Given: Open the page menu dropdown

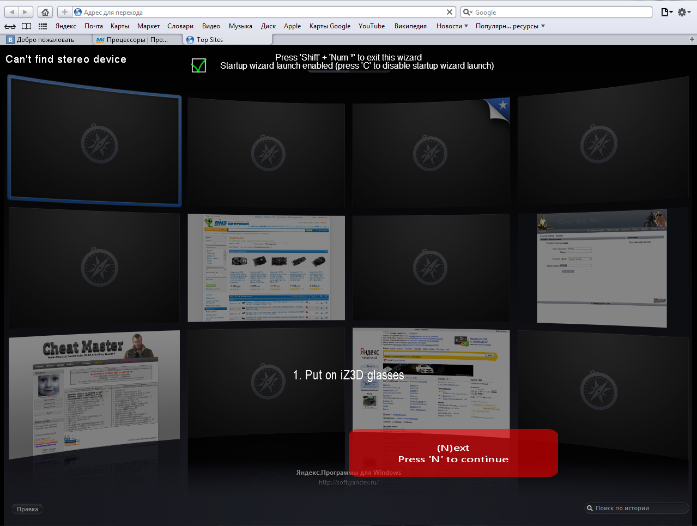Looking at the screenshot, I should click(666, 12).
